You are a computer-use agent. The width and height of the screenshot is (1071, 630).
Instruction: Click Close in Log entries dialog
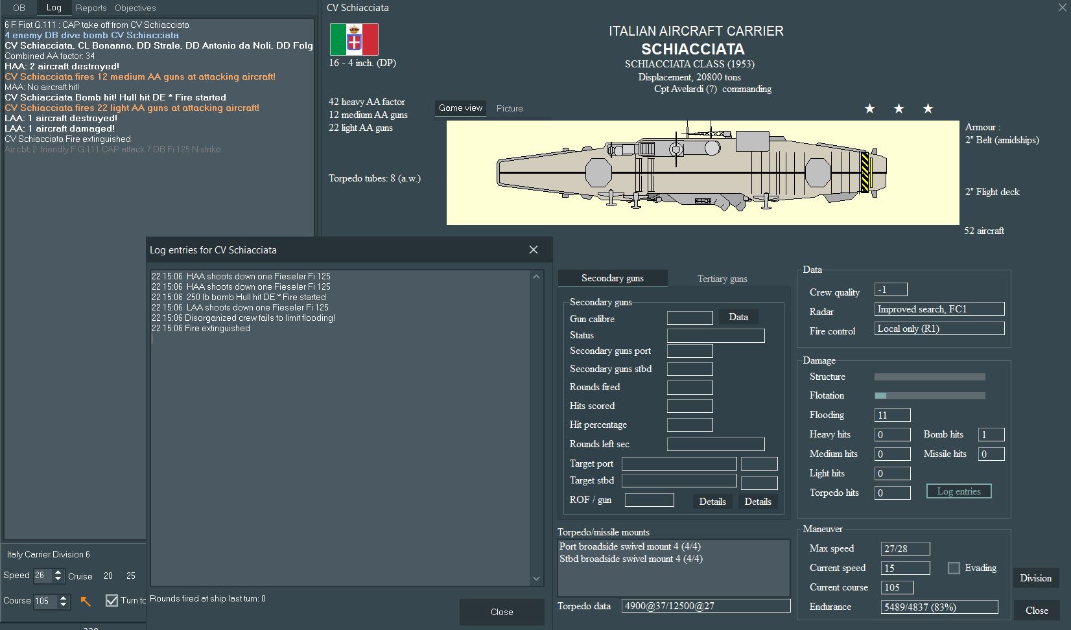pos(502,612)
